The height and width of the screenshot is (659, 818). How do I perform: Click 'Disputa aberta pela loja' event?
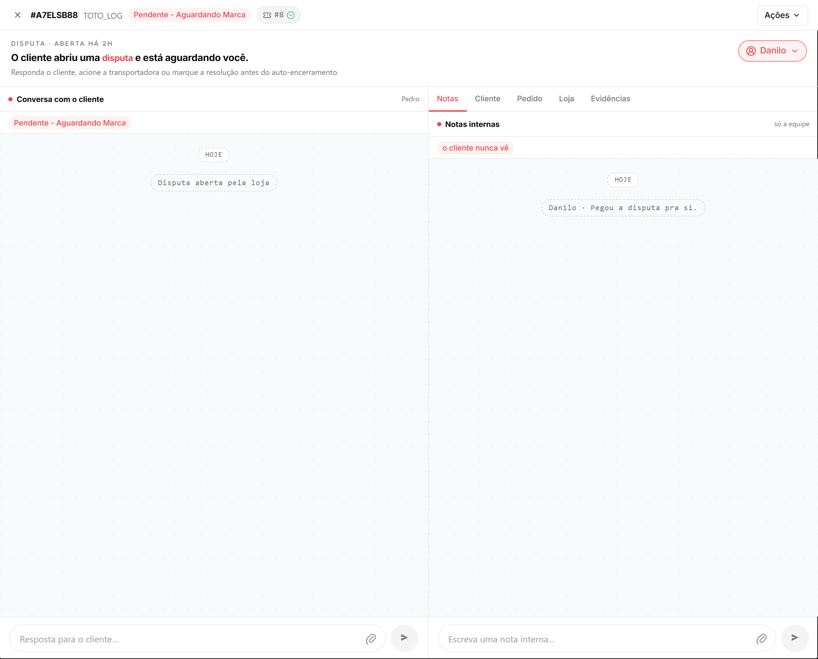pos(214,183)
